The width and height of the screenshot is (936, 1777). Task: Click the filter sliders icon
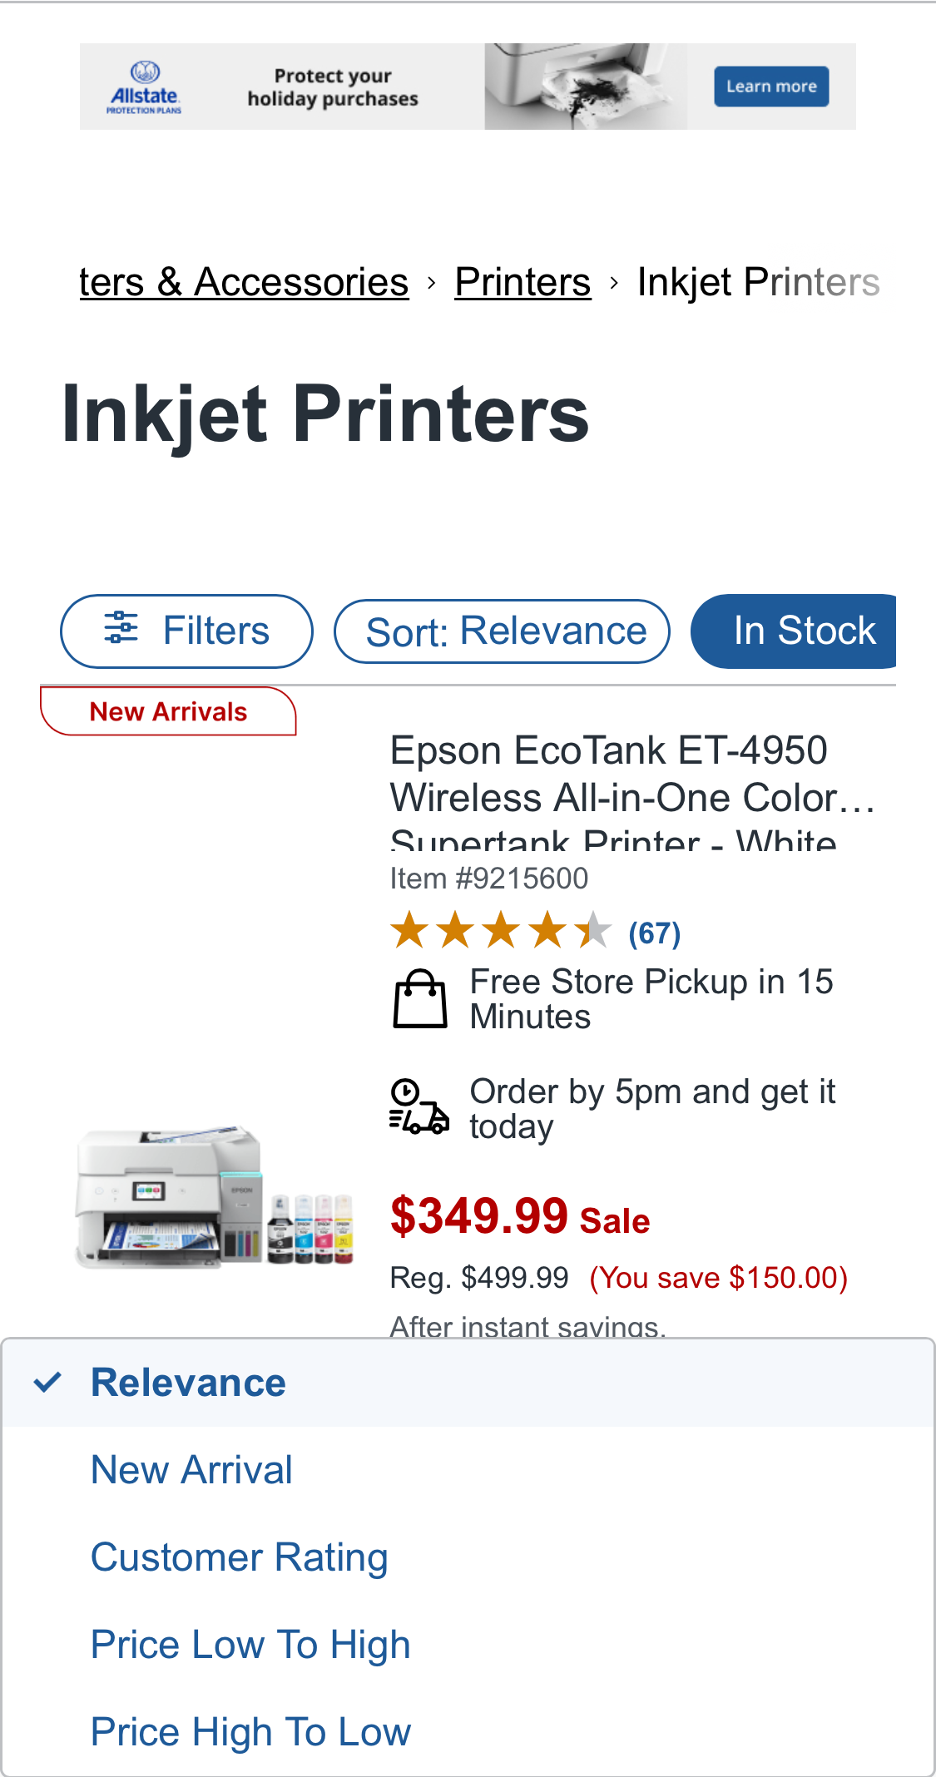click(121, 627)
